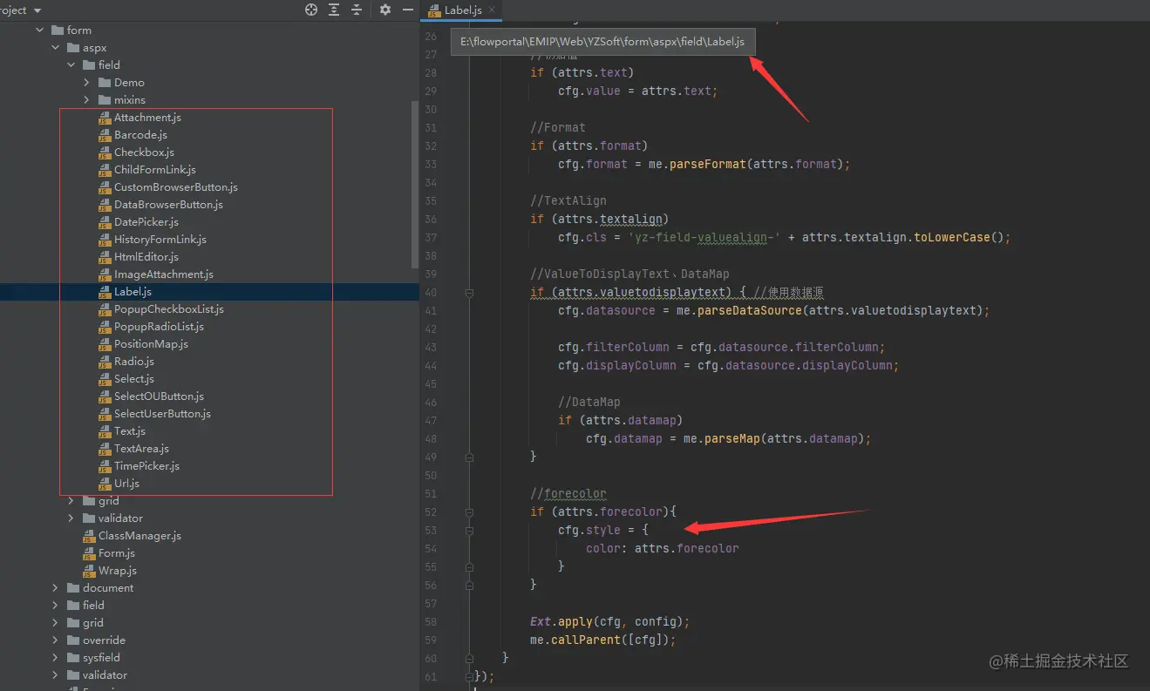
Task: Collapse the form folder
Action: point(40,30)
